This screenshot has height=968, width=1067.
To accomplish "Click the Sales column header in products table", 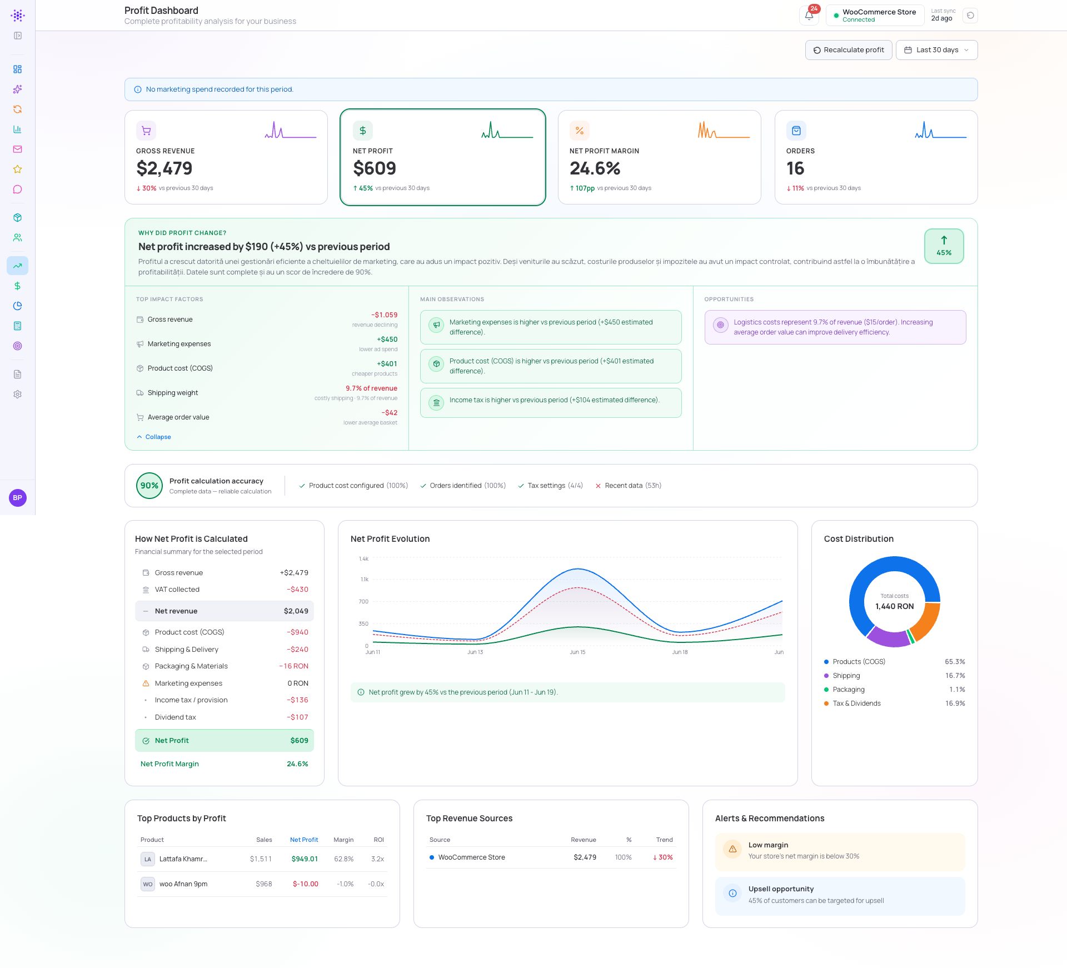I will (264, 840).
